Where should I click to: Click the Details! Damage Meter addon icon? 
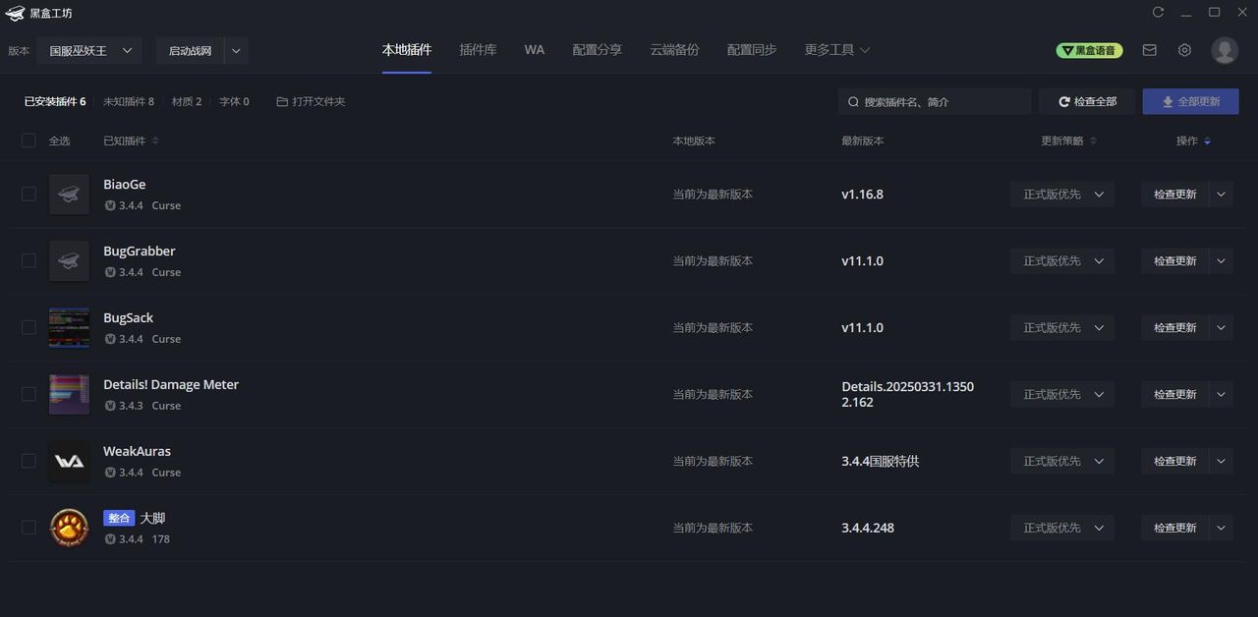pyautogui.click(x=69, y=393)
